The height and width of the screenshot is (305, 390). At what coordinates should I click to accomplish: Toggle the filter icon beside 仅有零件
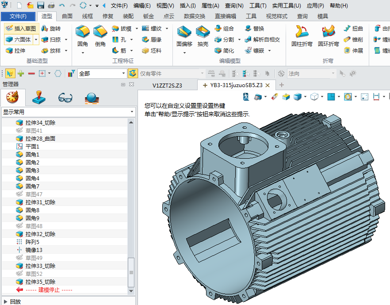click(x=132, y=73)
